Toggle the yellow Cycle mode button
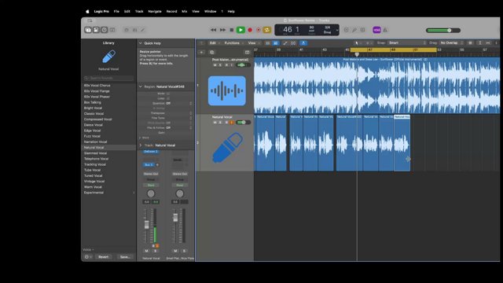This screenshot has height=283, width=503. tap(267, 30)
